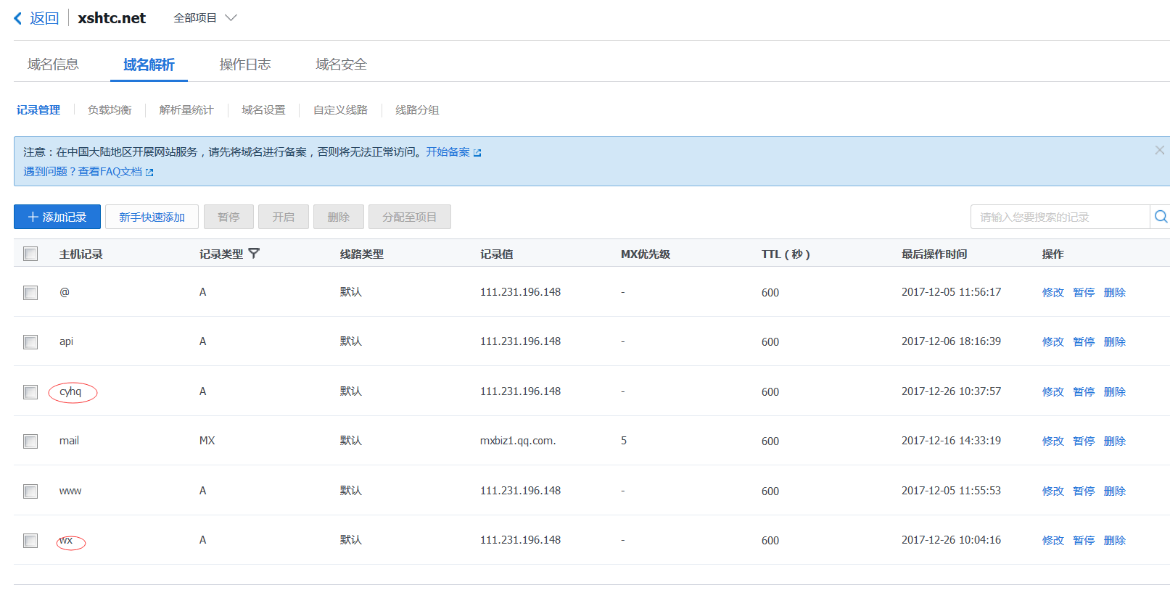The image size is (1170, 598).
Task: Open the 解析量统计 sub-tab
Action: pos(186,110)
